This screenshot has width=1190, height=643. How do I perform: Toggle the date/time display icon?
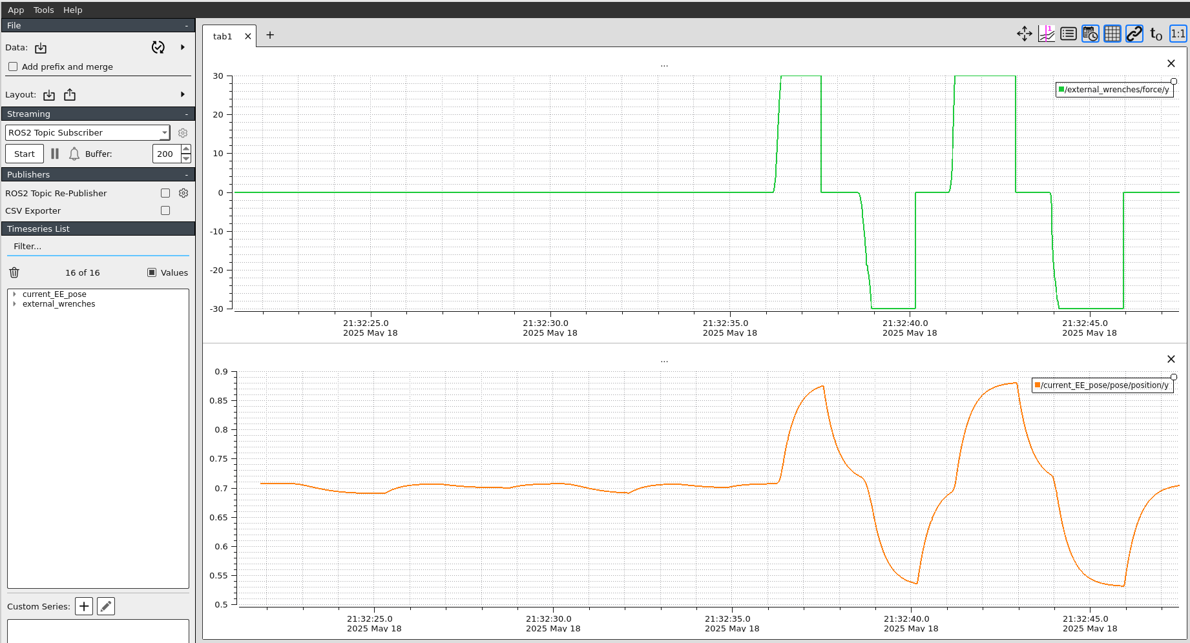tap(1090, 34)
